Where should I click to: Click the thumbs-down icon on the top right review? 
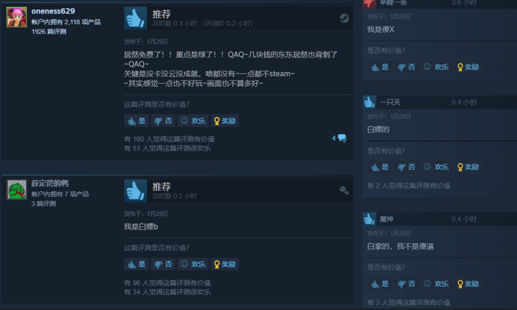tap(369, 3)
